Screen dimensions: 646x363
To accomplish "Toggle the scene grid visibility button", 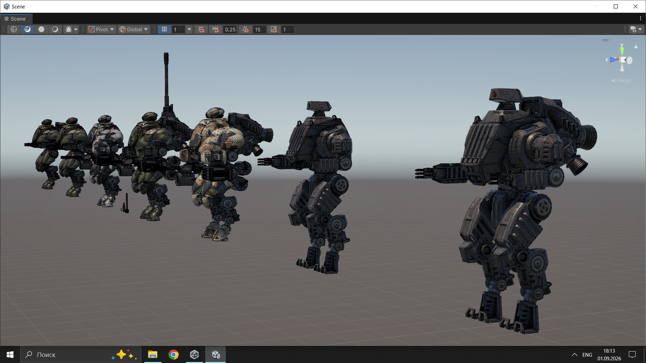I will 164,30.
